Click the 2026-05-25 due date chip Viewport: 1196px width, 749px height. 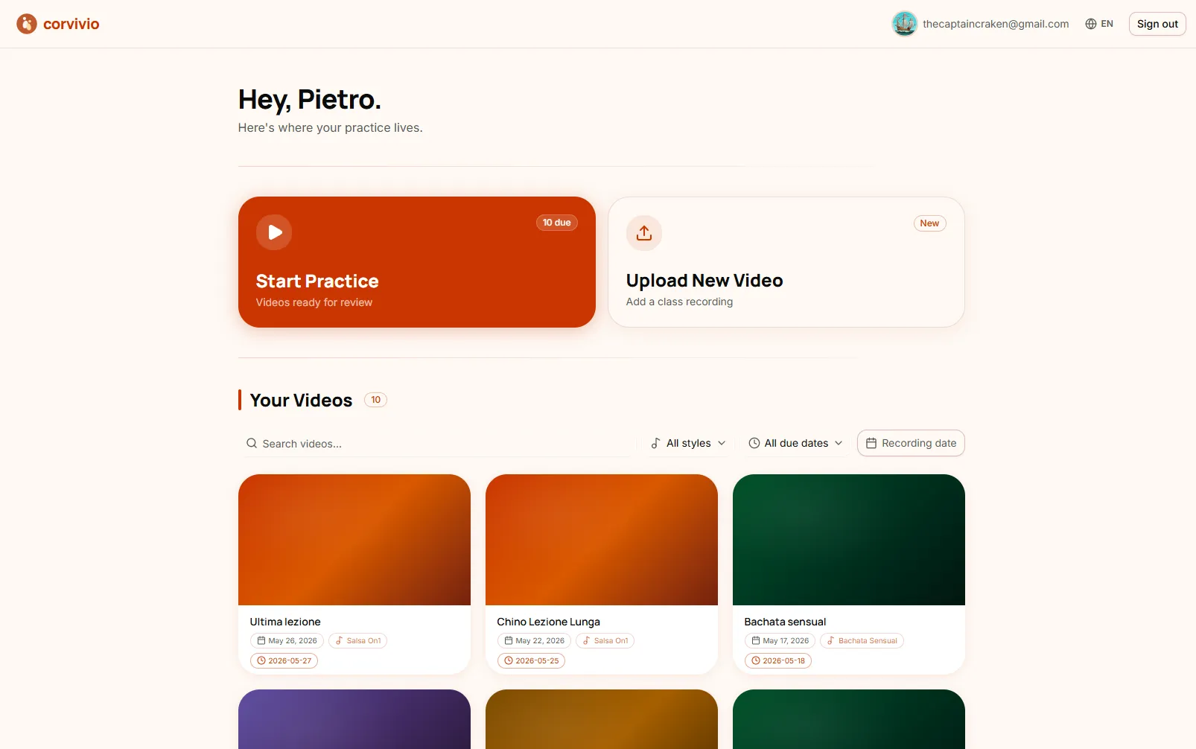coord(531,660)
